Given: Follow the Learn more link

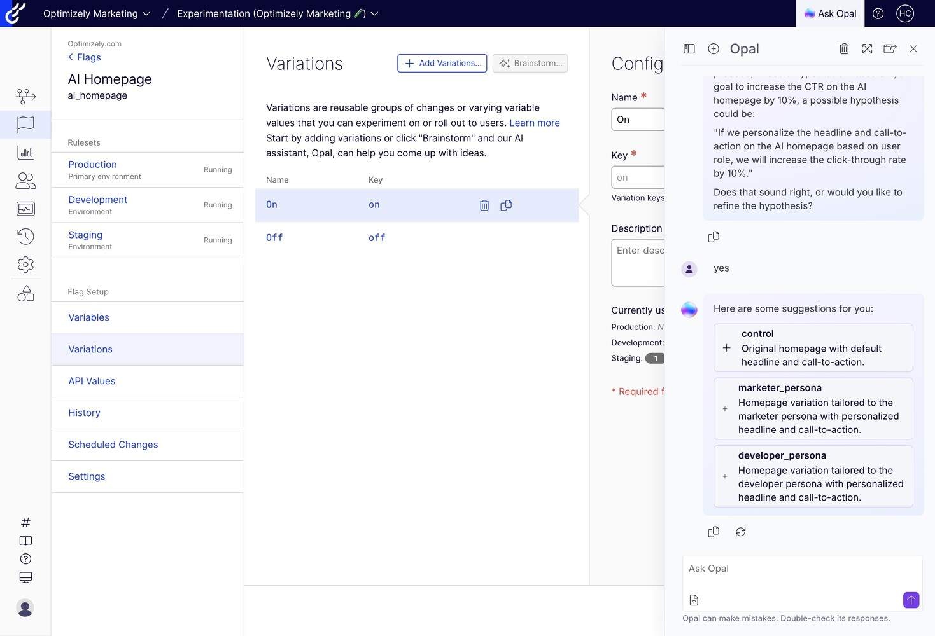Looking at the screenshot, I should [534, 123].
